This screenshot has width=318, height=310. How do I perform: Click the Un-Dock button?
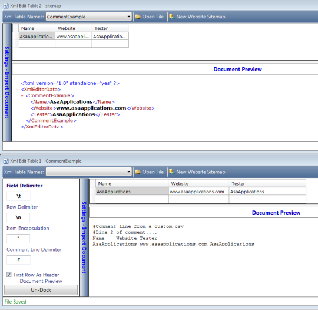[41, 290]
